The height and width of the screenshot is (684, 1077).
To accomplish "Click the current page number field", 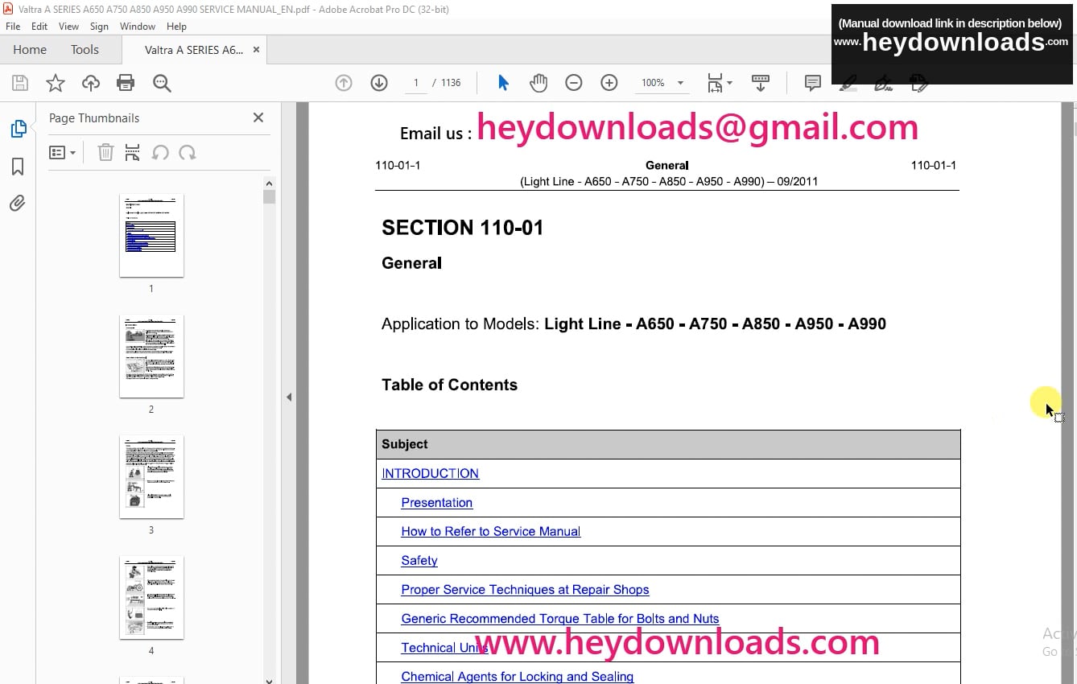I will click(x=415, y=83).
